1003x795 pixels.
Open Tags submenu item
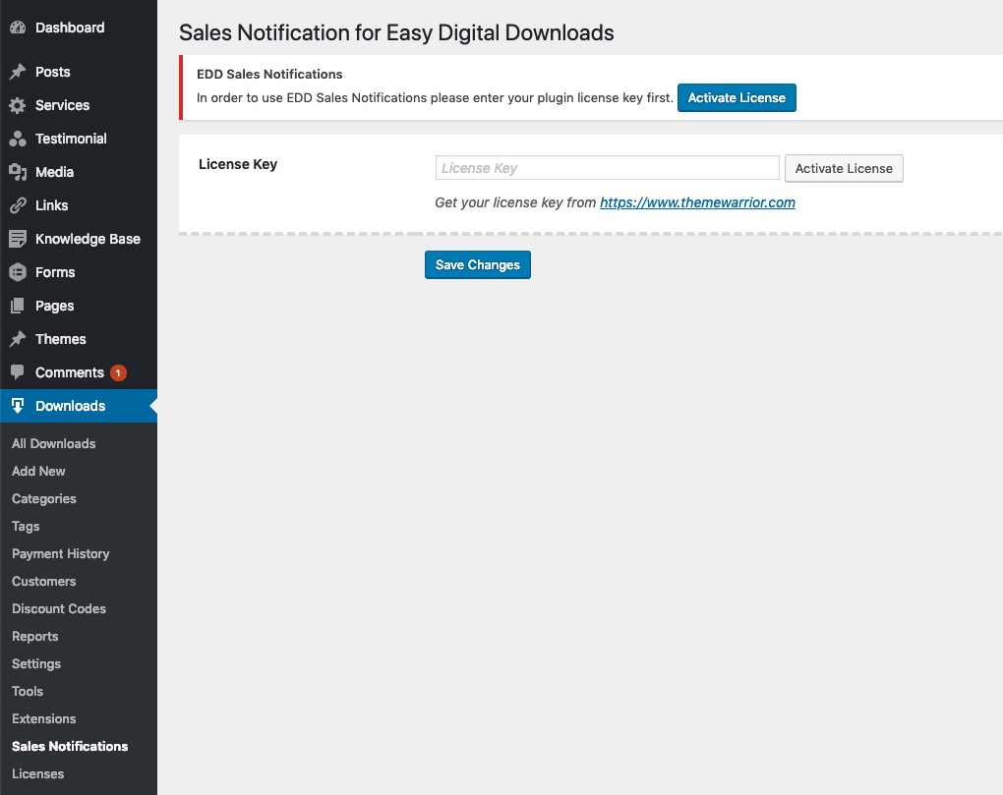point(26,526)
